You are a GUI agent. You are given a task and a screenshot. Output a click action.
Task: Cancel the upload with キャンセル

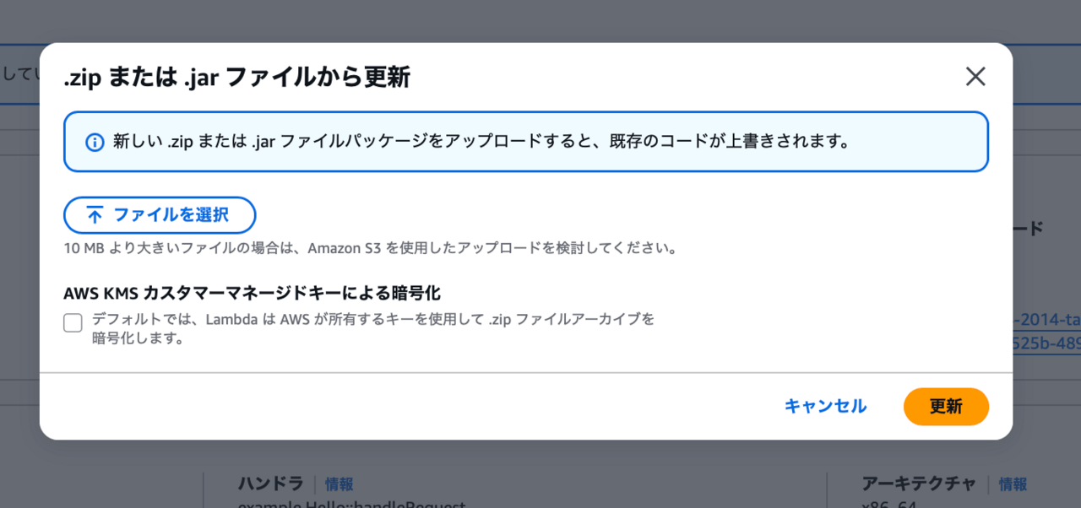click(x=825, y=406)
